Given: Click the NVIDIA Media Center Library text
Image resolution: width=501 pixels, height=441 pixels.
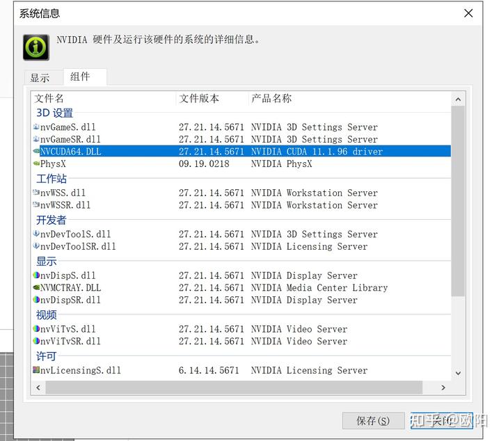Looking at the screenshot, I should (x=319, y=288).
